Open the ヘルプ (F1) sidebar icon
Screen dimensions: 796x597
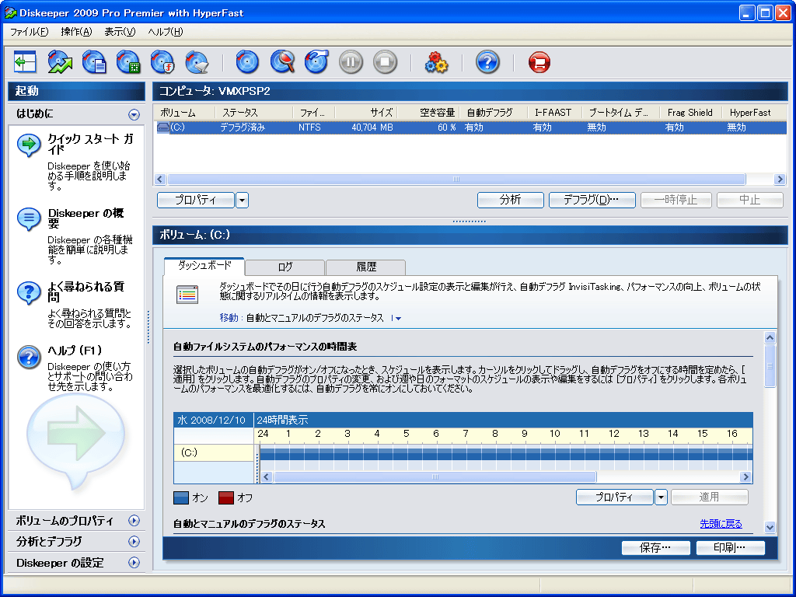tap(29, 357)
